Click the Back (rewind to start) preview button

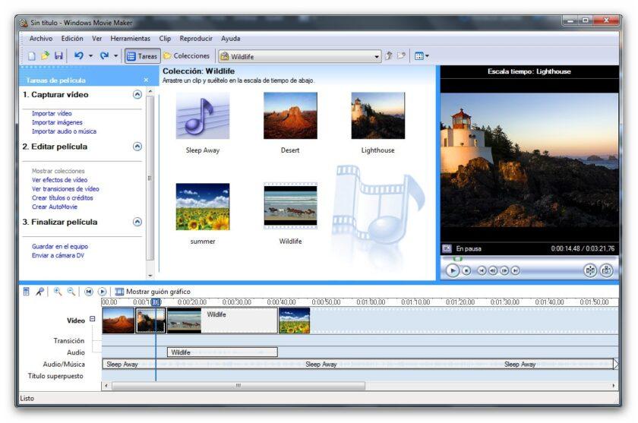(x=482, y=270)
